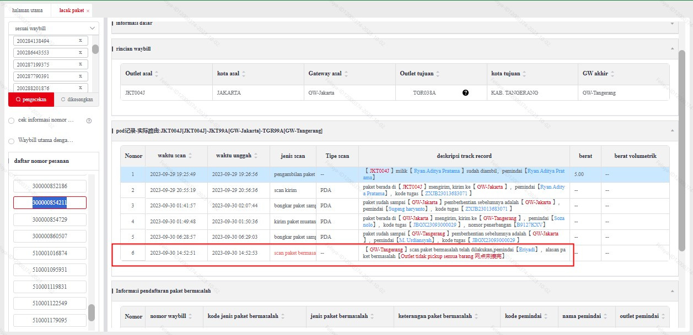The image size is (693, 335).
Task: Select order number 300000854729
Action: (50, 219)
